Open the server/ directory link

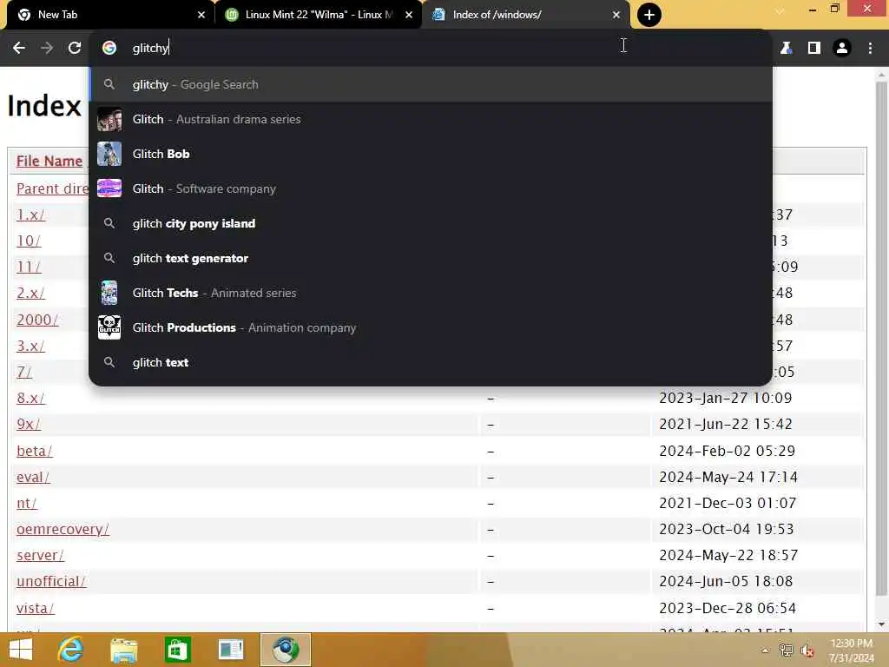[x=40, y=556]
